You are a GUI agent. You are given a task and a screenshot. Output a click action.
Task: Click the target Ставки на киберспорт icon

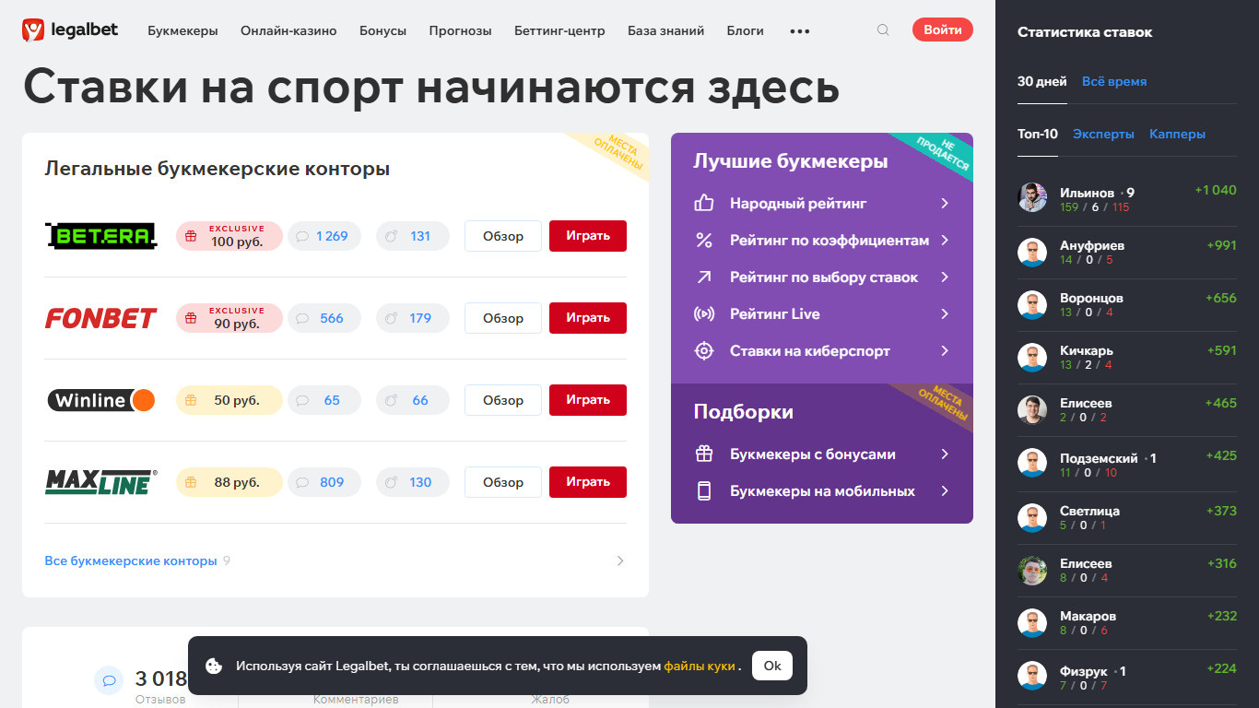click(704, 350)
